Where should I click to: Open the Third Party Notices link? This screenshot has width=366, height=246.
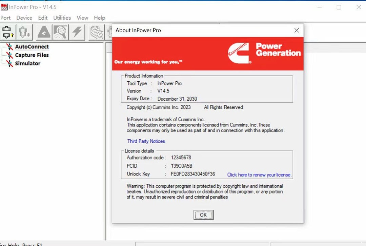(146, 141)
